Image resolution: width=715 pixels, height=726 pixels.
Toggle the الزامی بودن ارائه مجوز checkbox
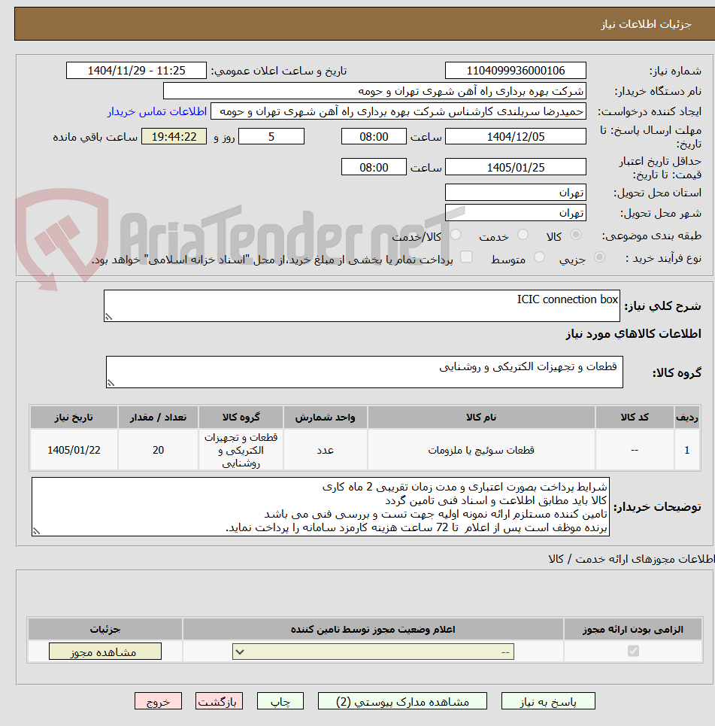[x=633, y=651]
